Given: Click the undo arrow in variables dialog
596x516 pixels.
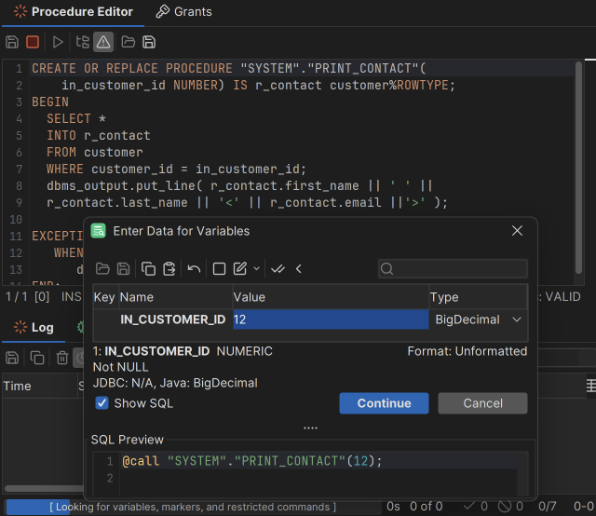Looking at the screenshot, I should [194, 269].
